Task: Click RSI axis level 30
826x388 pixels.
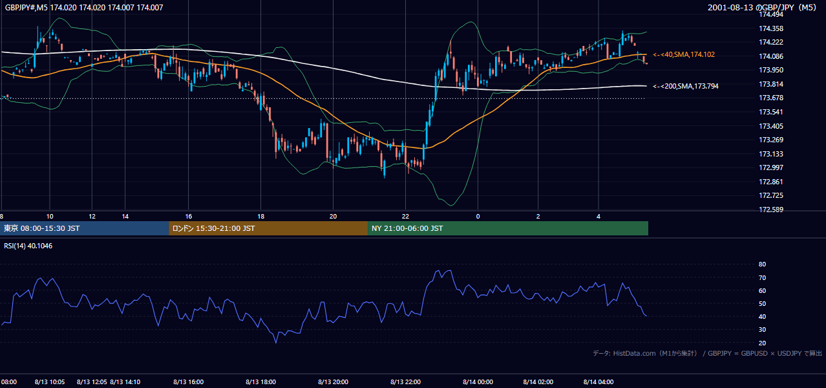Action: coord(762,330)
